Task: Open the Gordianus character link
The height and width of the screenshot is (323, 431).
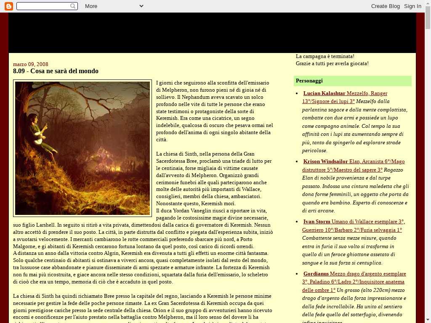Action: [354, 282]
